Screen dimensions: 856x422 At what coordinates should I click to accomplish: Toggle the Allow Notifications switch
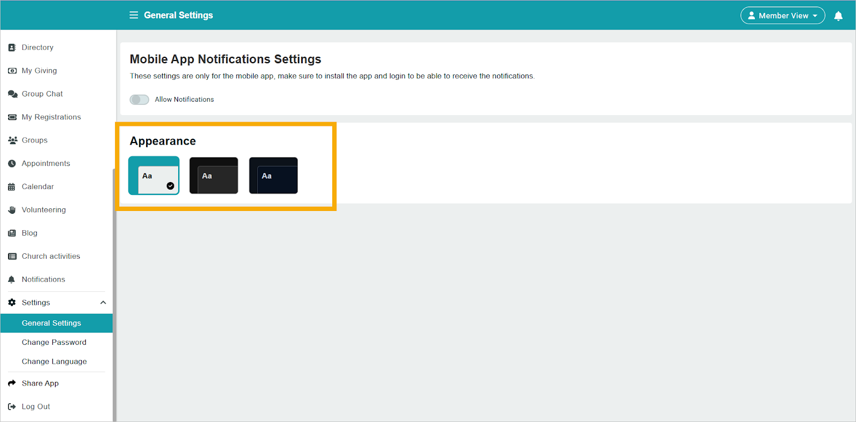pos(139,100)
